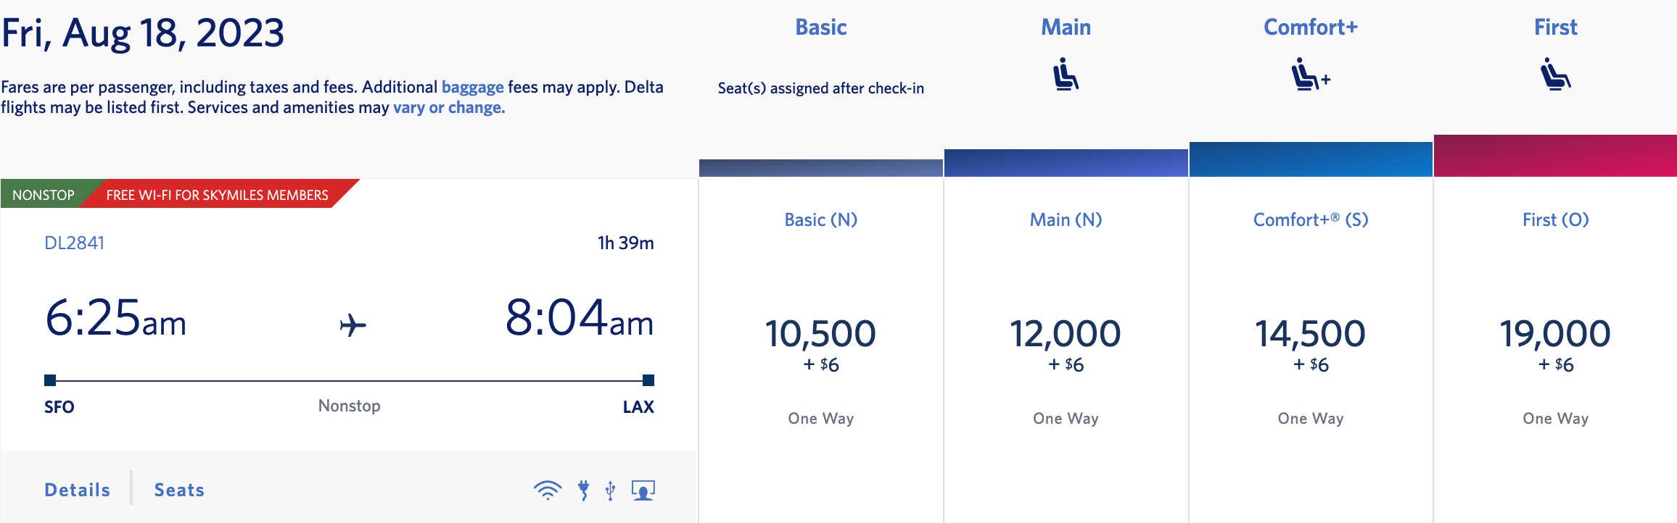Click the Comfort+ seat icon with plus sign
Screen dimensions: 1677x523
pyautogui.click(x=1310, y=75)
